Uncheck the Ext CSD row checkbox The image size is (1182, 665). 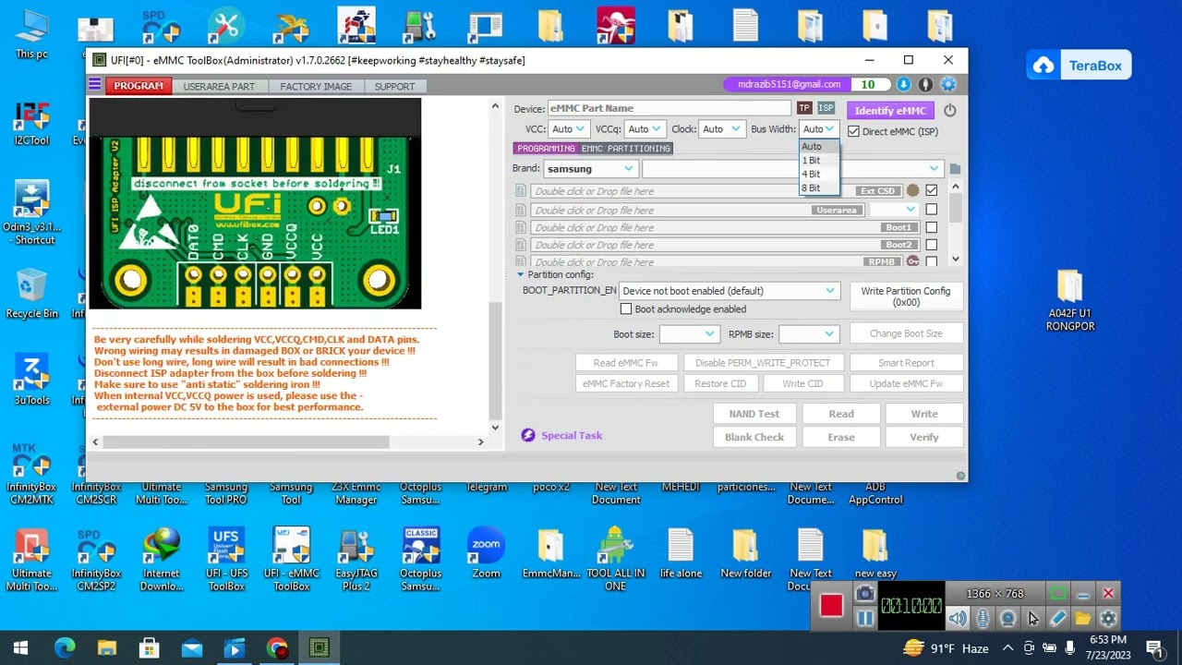tap(931, 191)
